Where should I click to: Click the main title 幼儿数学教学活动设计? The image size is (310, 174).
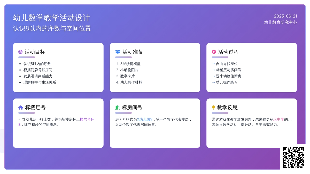coord(52,18)
